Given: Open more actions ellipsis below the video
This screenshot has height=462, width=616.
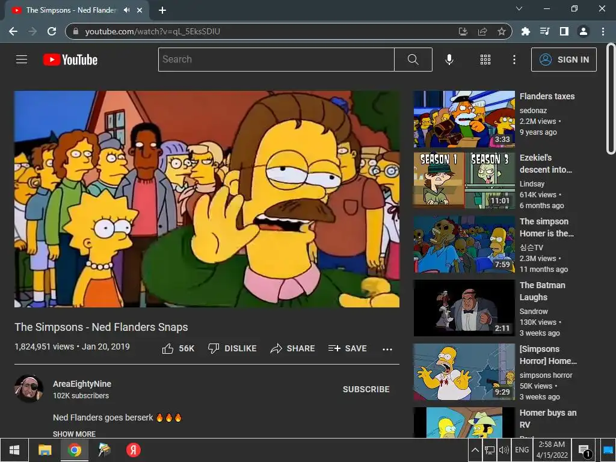Looking at the screenshot, I should 387,349.
